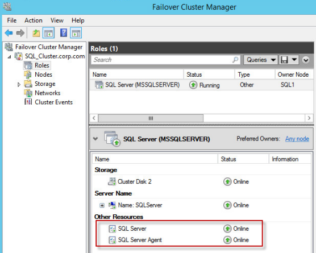Click the Networks icon in tree

point(28,93)
